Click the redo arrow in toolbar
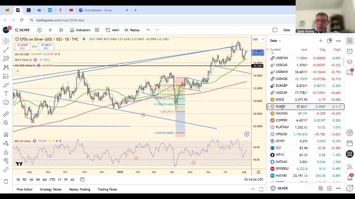This screenshot has height=199, width=355. pyautogui.click(x=157, y=30)
